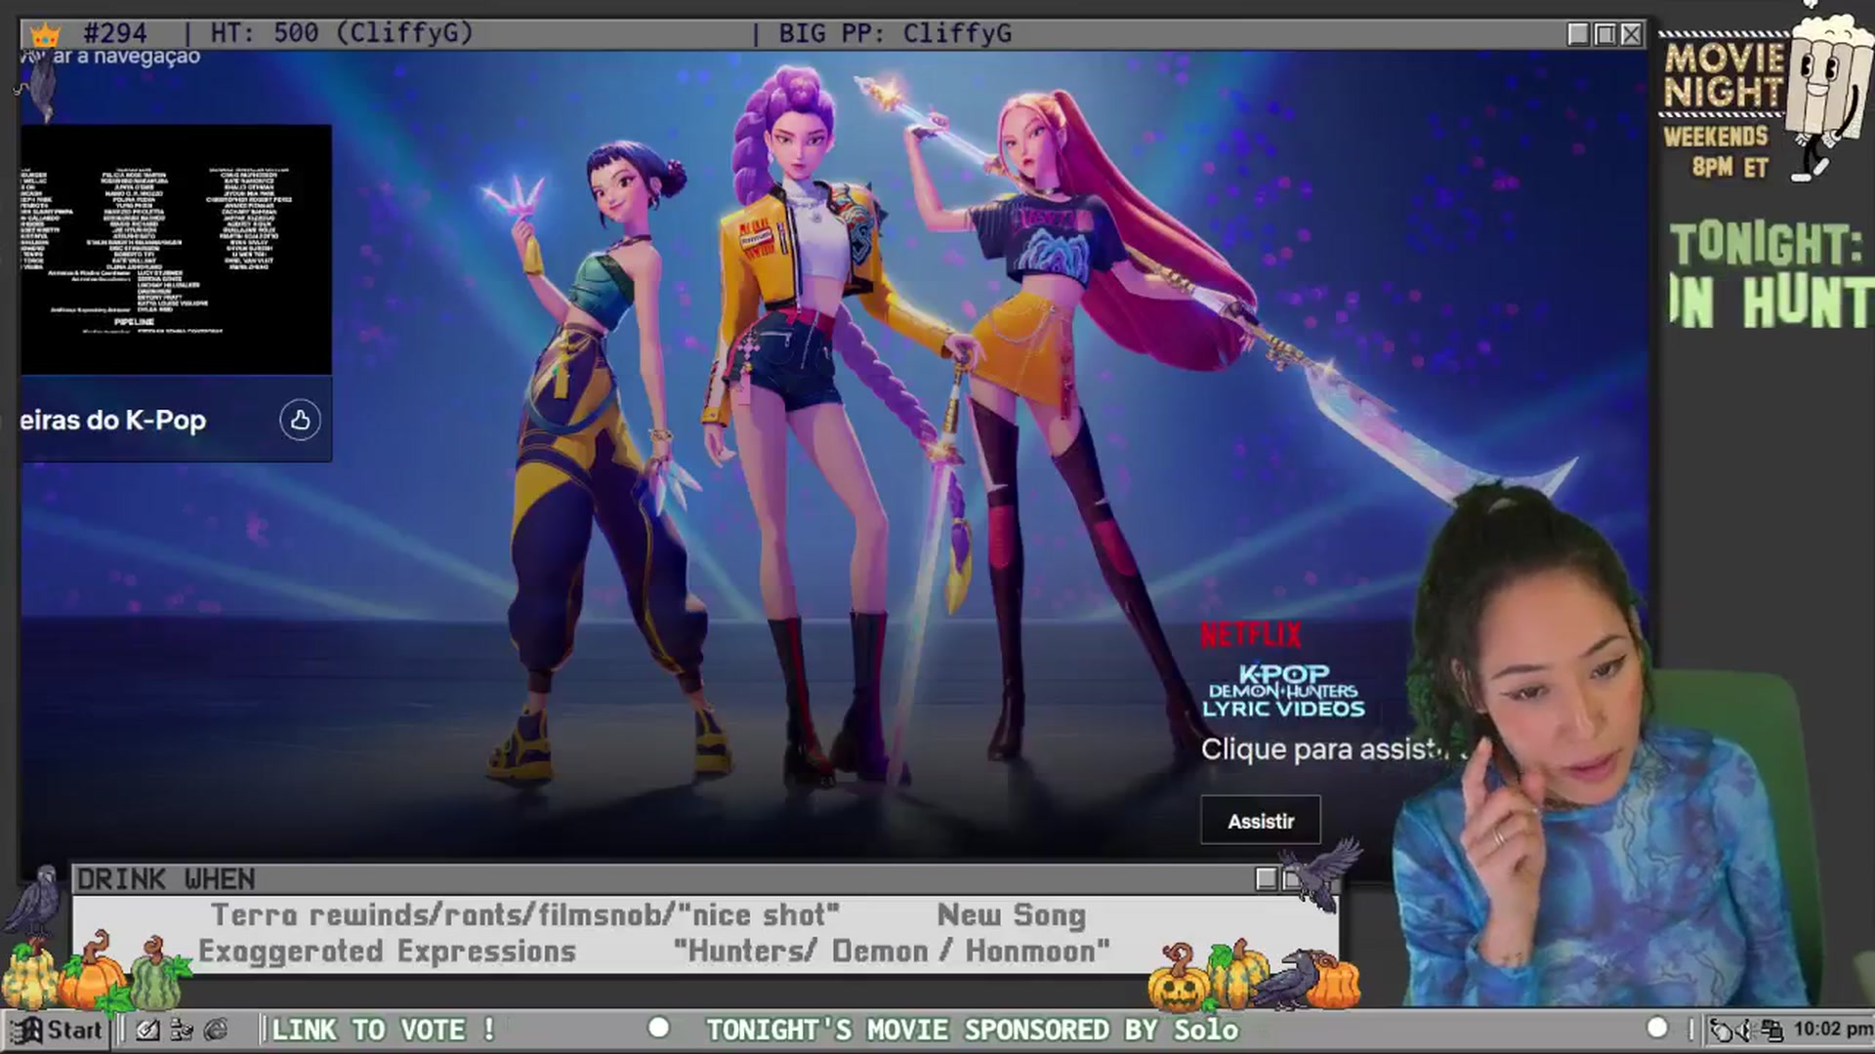Click the DRINK WHEN window title
Image resolution: width=1875 pixels, height=1054 pixels.
pyautogui.click(x=166, y=879)
